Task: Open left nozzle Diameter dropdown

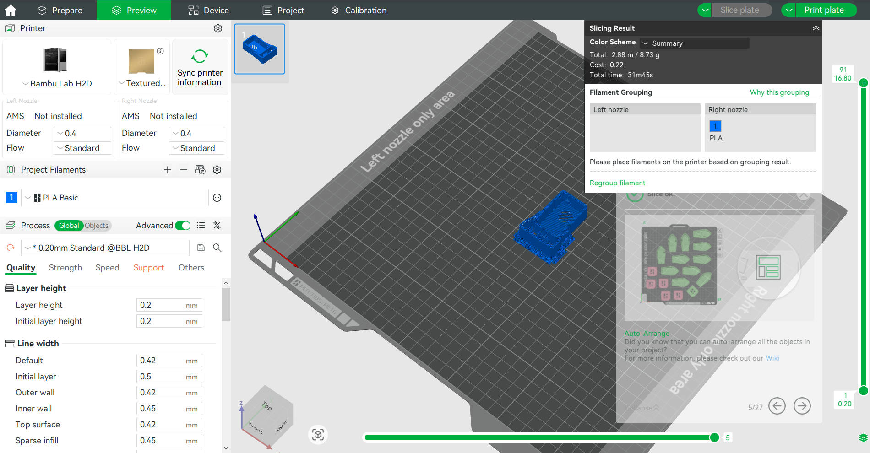Action: click(x=82, y=134)
